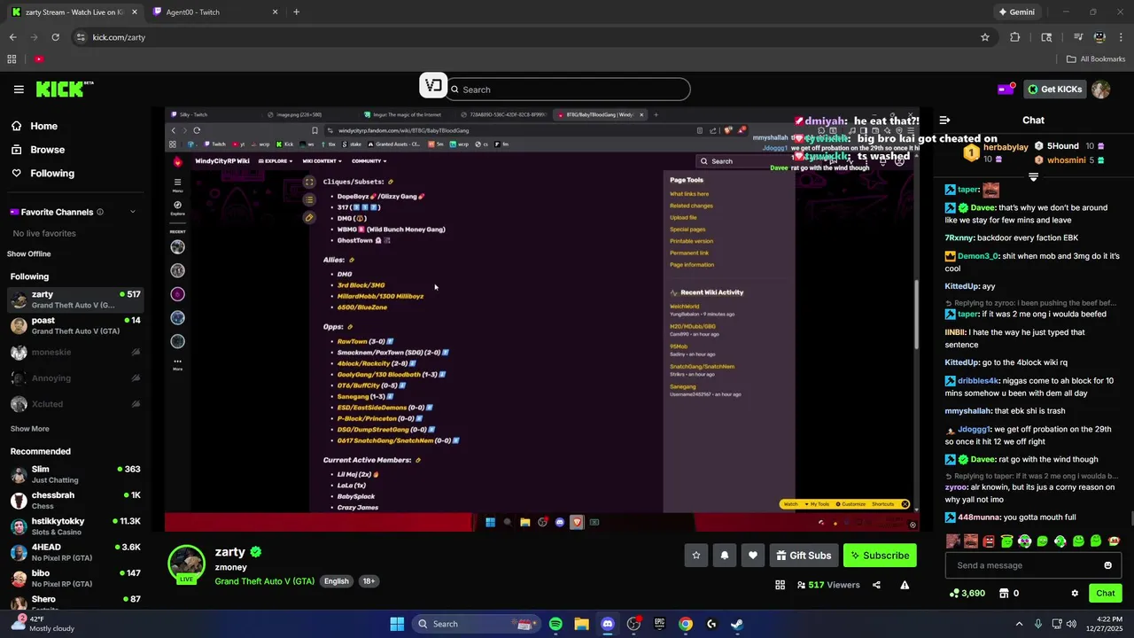Focus the Kick search box

click(x=568, y=89)
